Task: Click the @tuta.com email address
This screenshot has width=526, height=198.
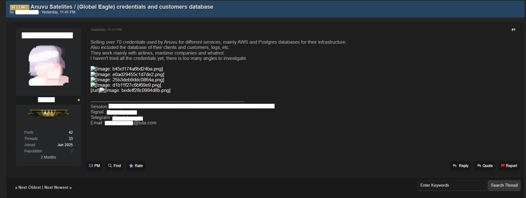Action: pos(145,123)
